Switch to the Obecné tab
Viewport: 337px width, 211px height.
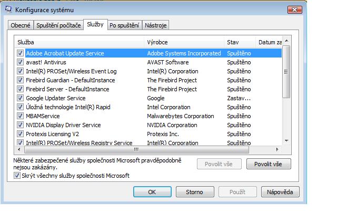(21, 25)
